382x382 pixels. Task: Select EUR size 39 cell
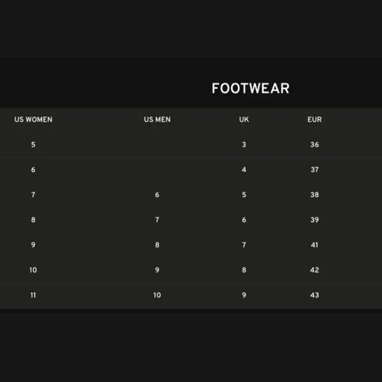tap(314, 220)
